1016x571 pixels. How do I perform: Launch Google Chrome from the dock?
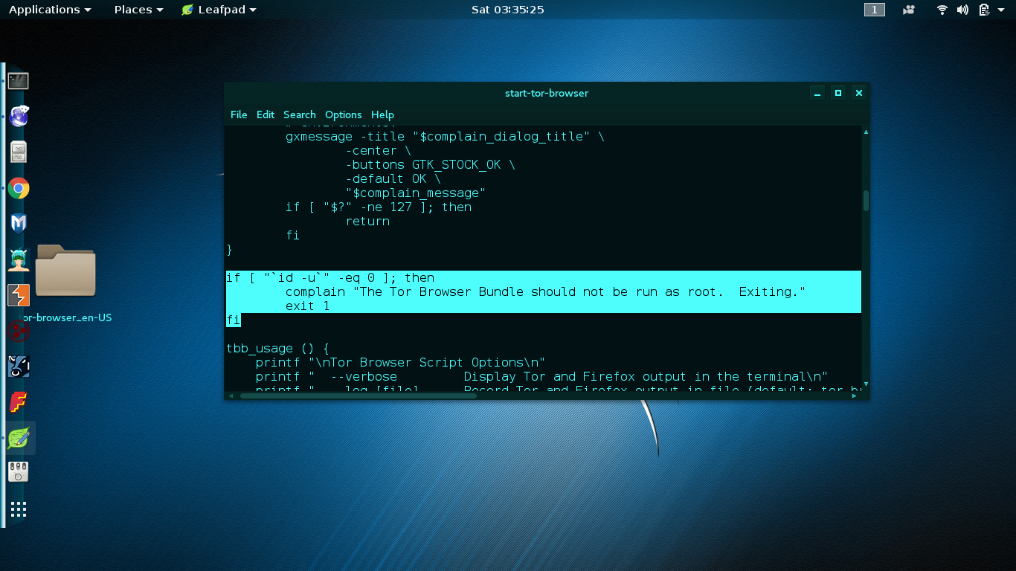[19, 187]
